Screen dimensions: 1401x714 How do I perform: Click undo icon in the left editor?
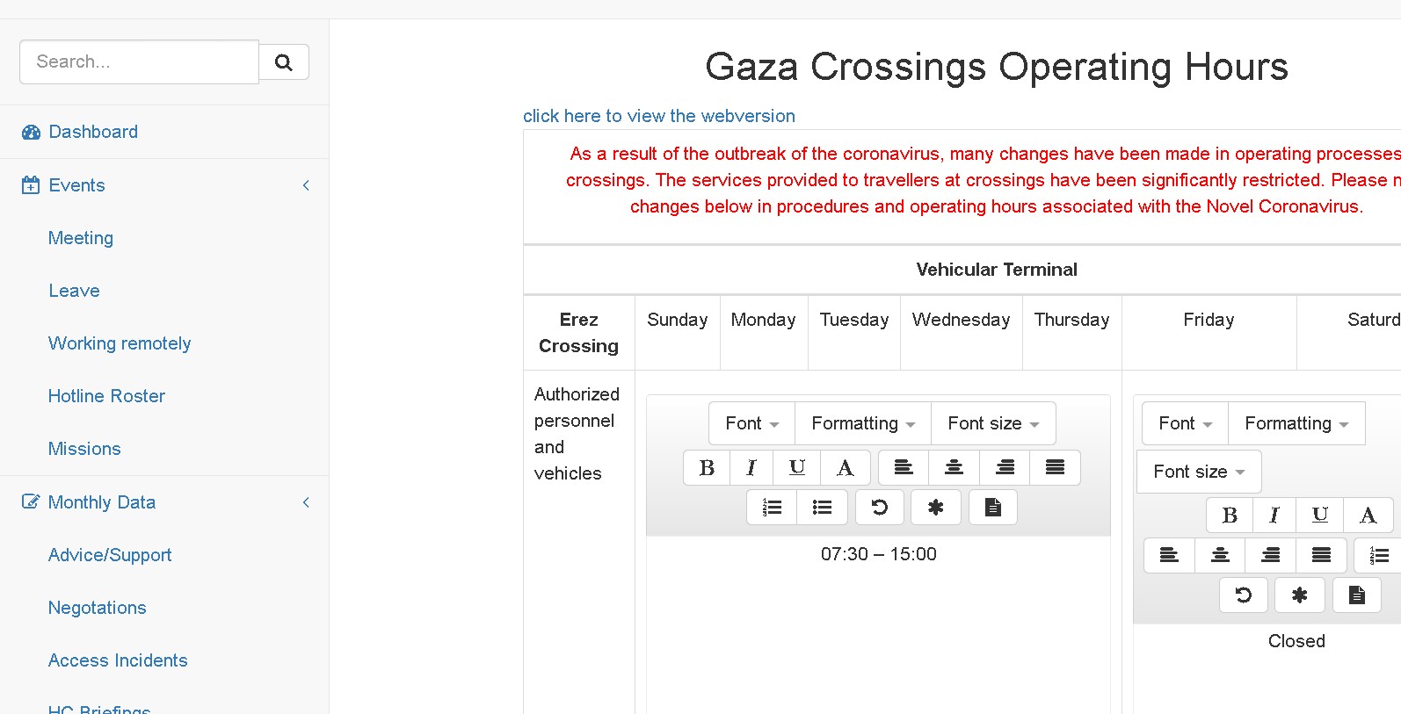click(x=879, y=508)
